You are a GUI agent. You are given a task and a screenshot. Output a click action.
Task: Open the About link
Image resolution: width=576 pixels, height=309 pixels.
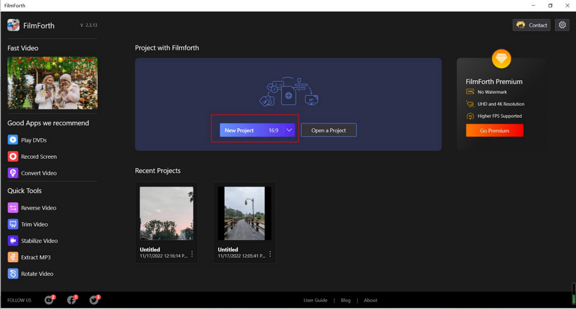(x=371, y=300)
